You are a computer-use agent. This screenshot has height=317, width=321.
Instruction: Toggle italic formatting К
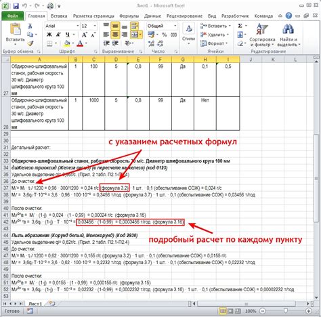[x=58, y=35]
